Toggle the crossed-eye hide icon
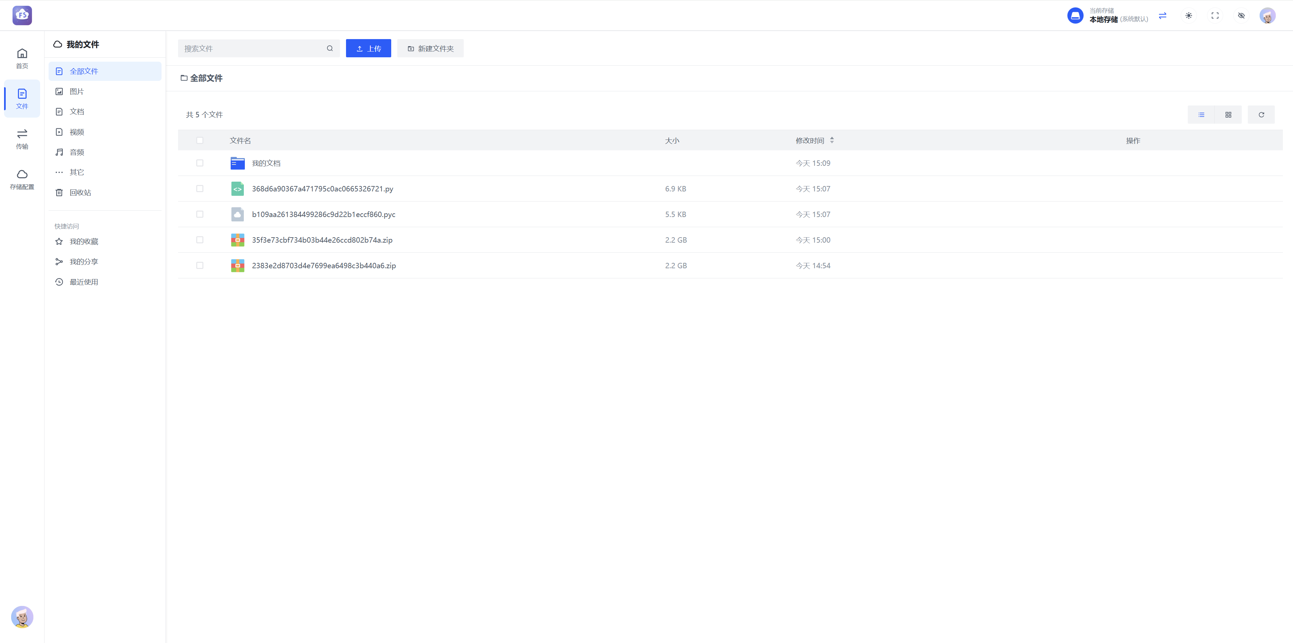This screenshot has height=643, width=1293. 1241,16
